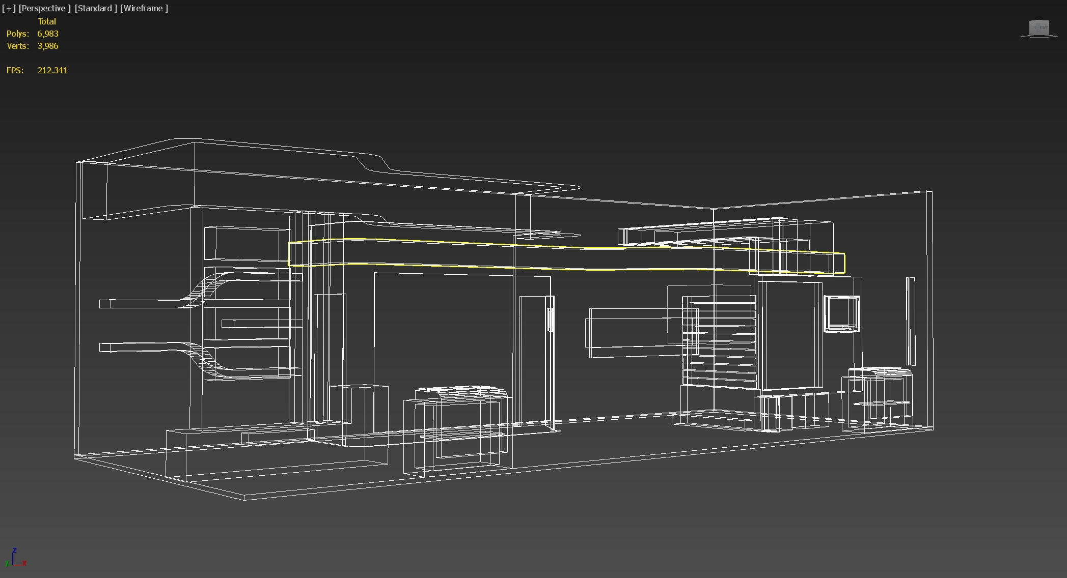The height and width of the screenshot is (578, 1067).
Task: Click the top edge of the ViewCube
Action: (x=1039, y=21)
